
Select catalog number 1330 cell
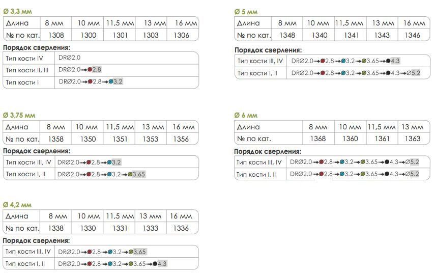click(88, 228)
